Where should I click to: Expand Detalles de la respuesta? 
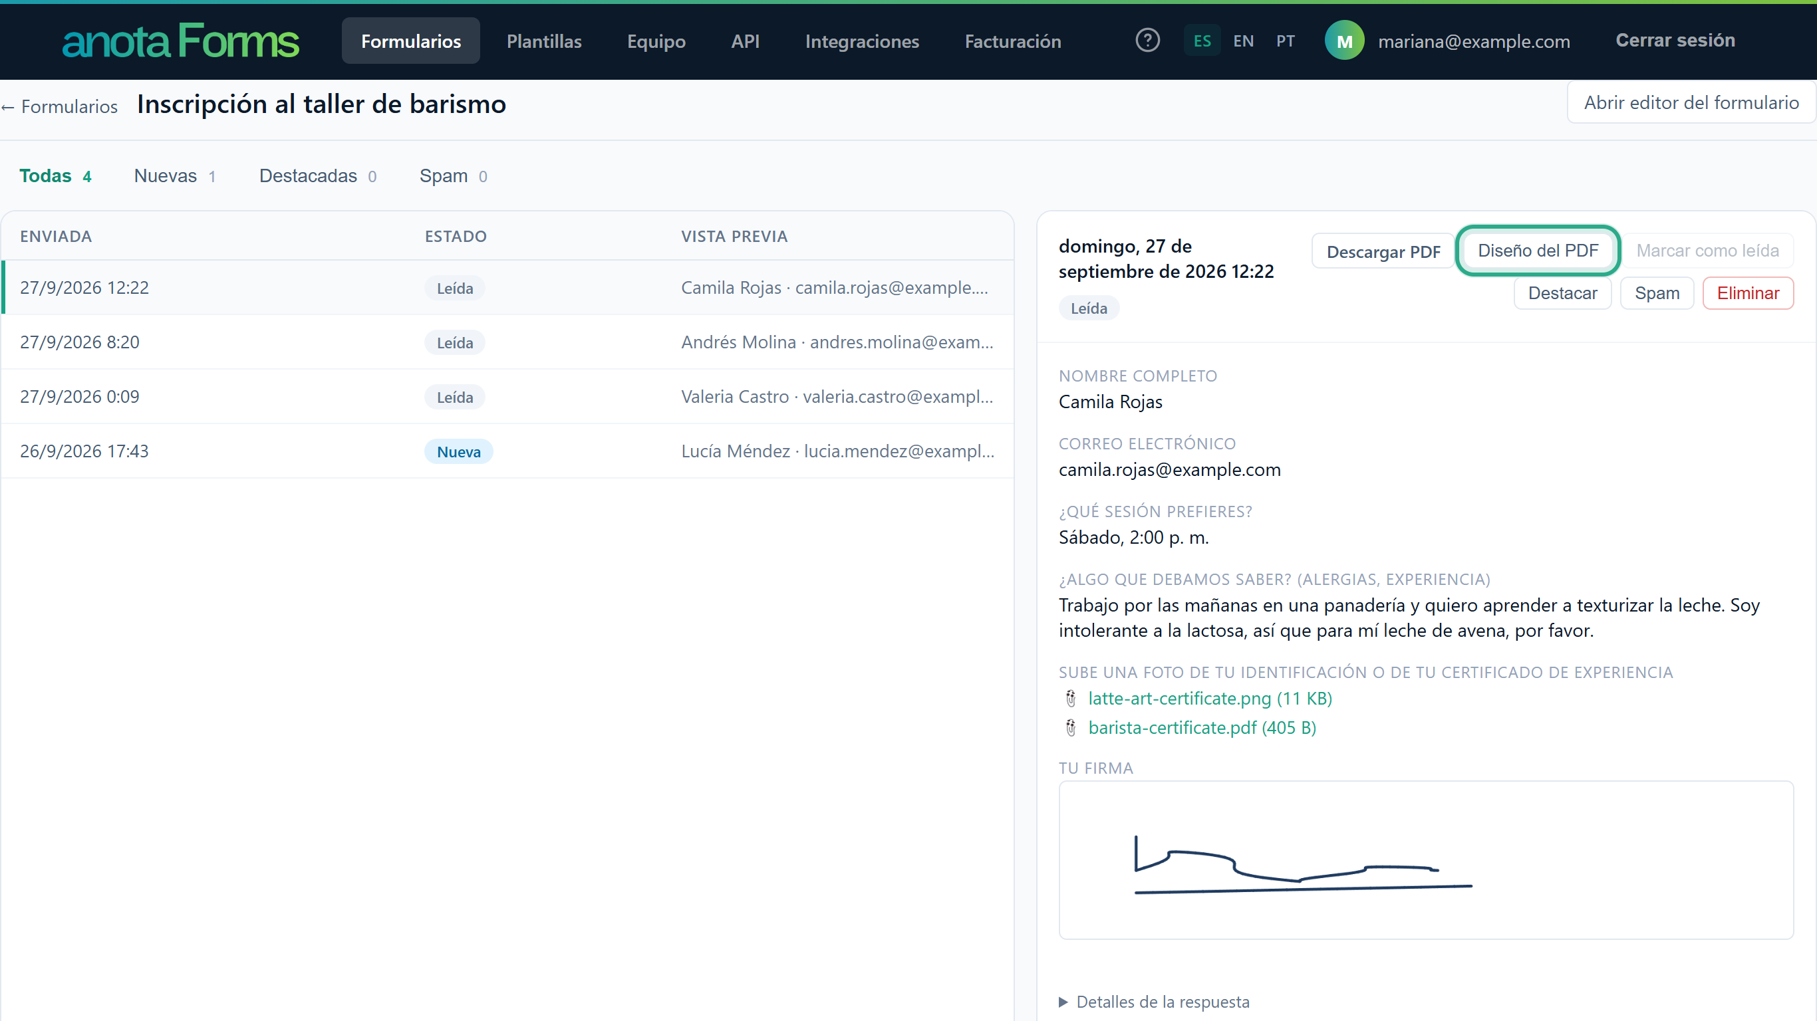click(x=1154, y=1002)
